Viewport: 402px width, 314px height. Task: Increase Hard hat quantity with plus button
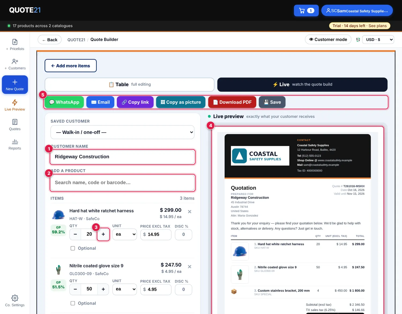pos(103,234)
